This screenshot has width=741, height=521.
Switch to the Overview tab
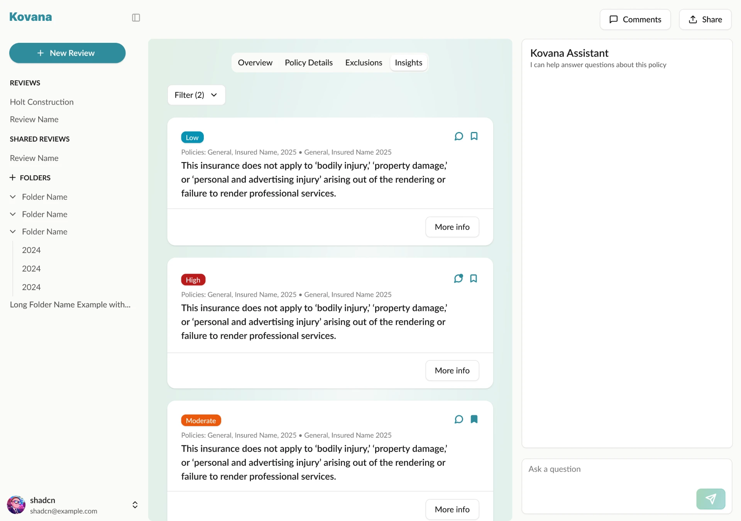click(255, 63)
